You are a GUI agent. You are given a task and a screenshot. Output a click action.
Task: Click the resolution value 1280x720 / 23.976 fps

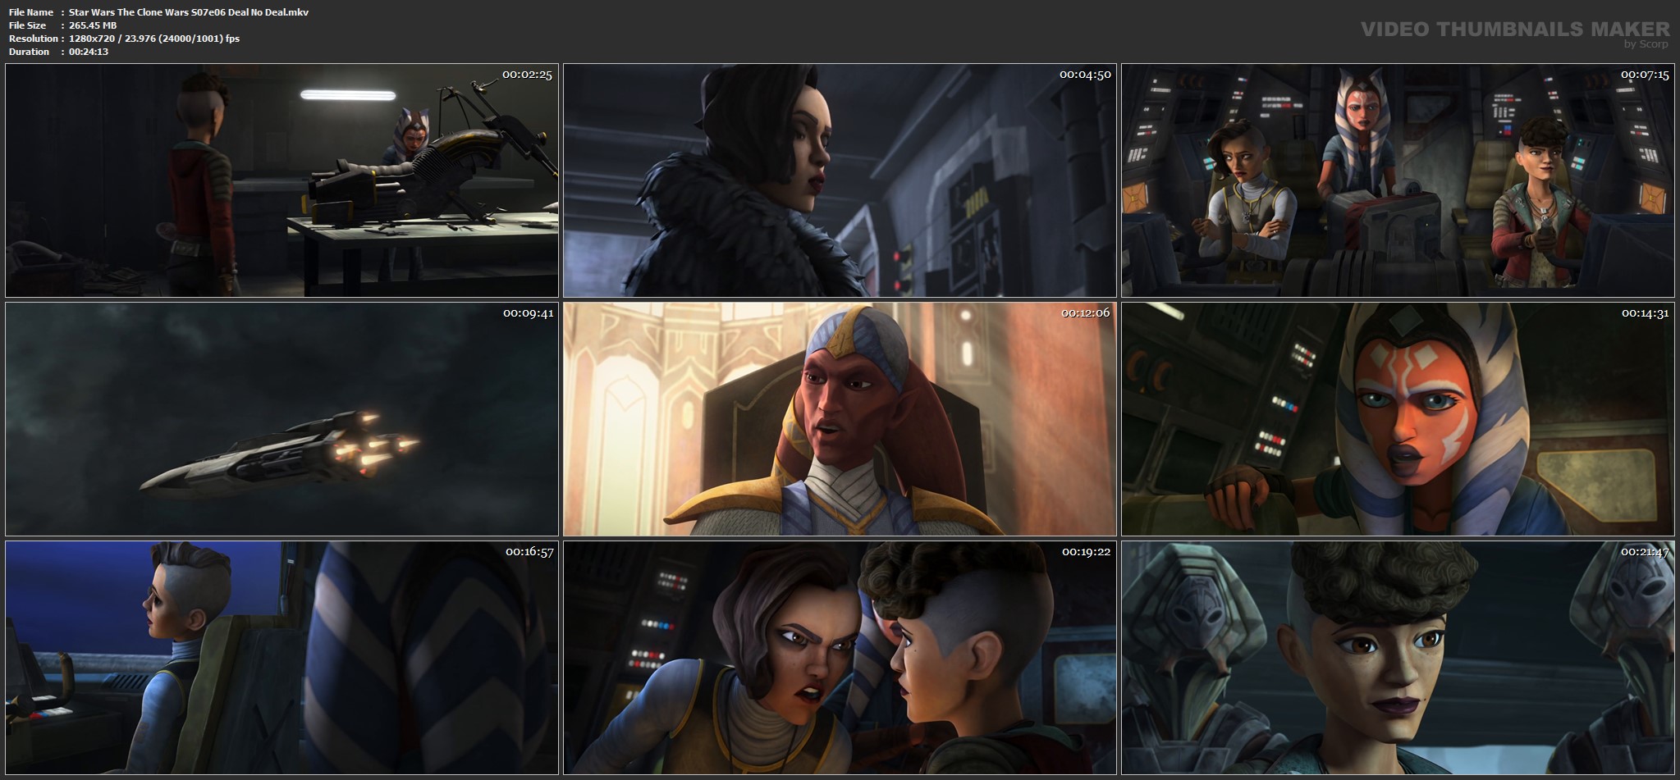(154, 39)
